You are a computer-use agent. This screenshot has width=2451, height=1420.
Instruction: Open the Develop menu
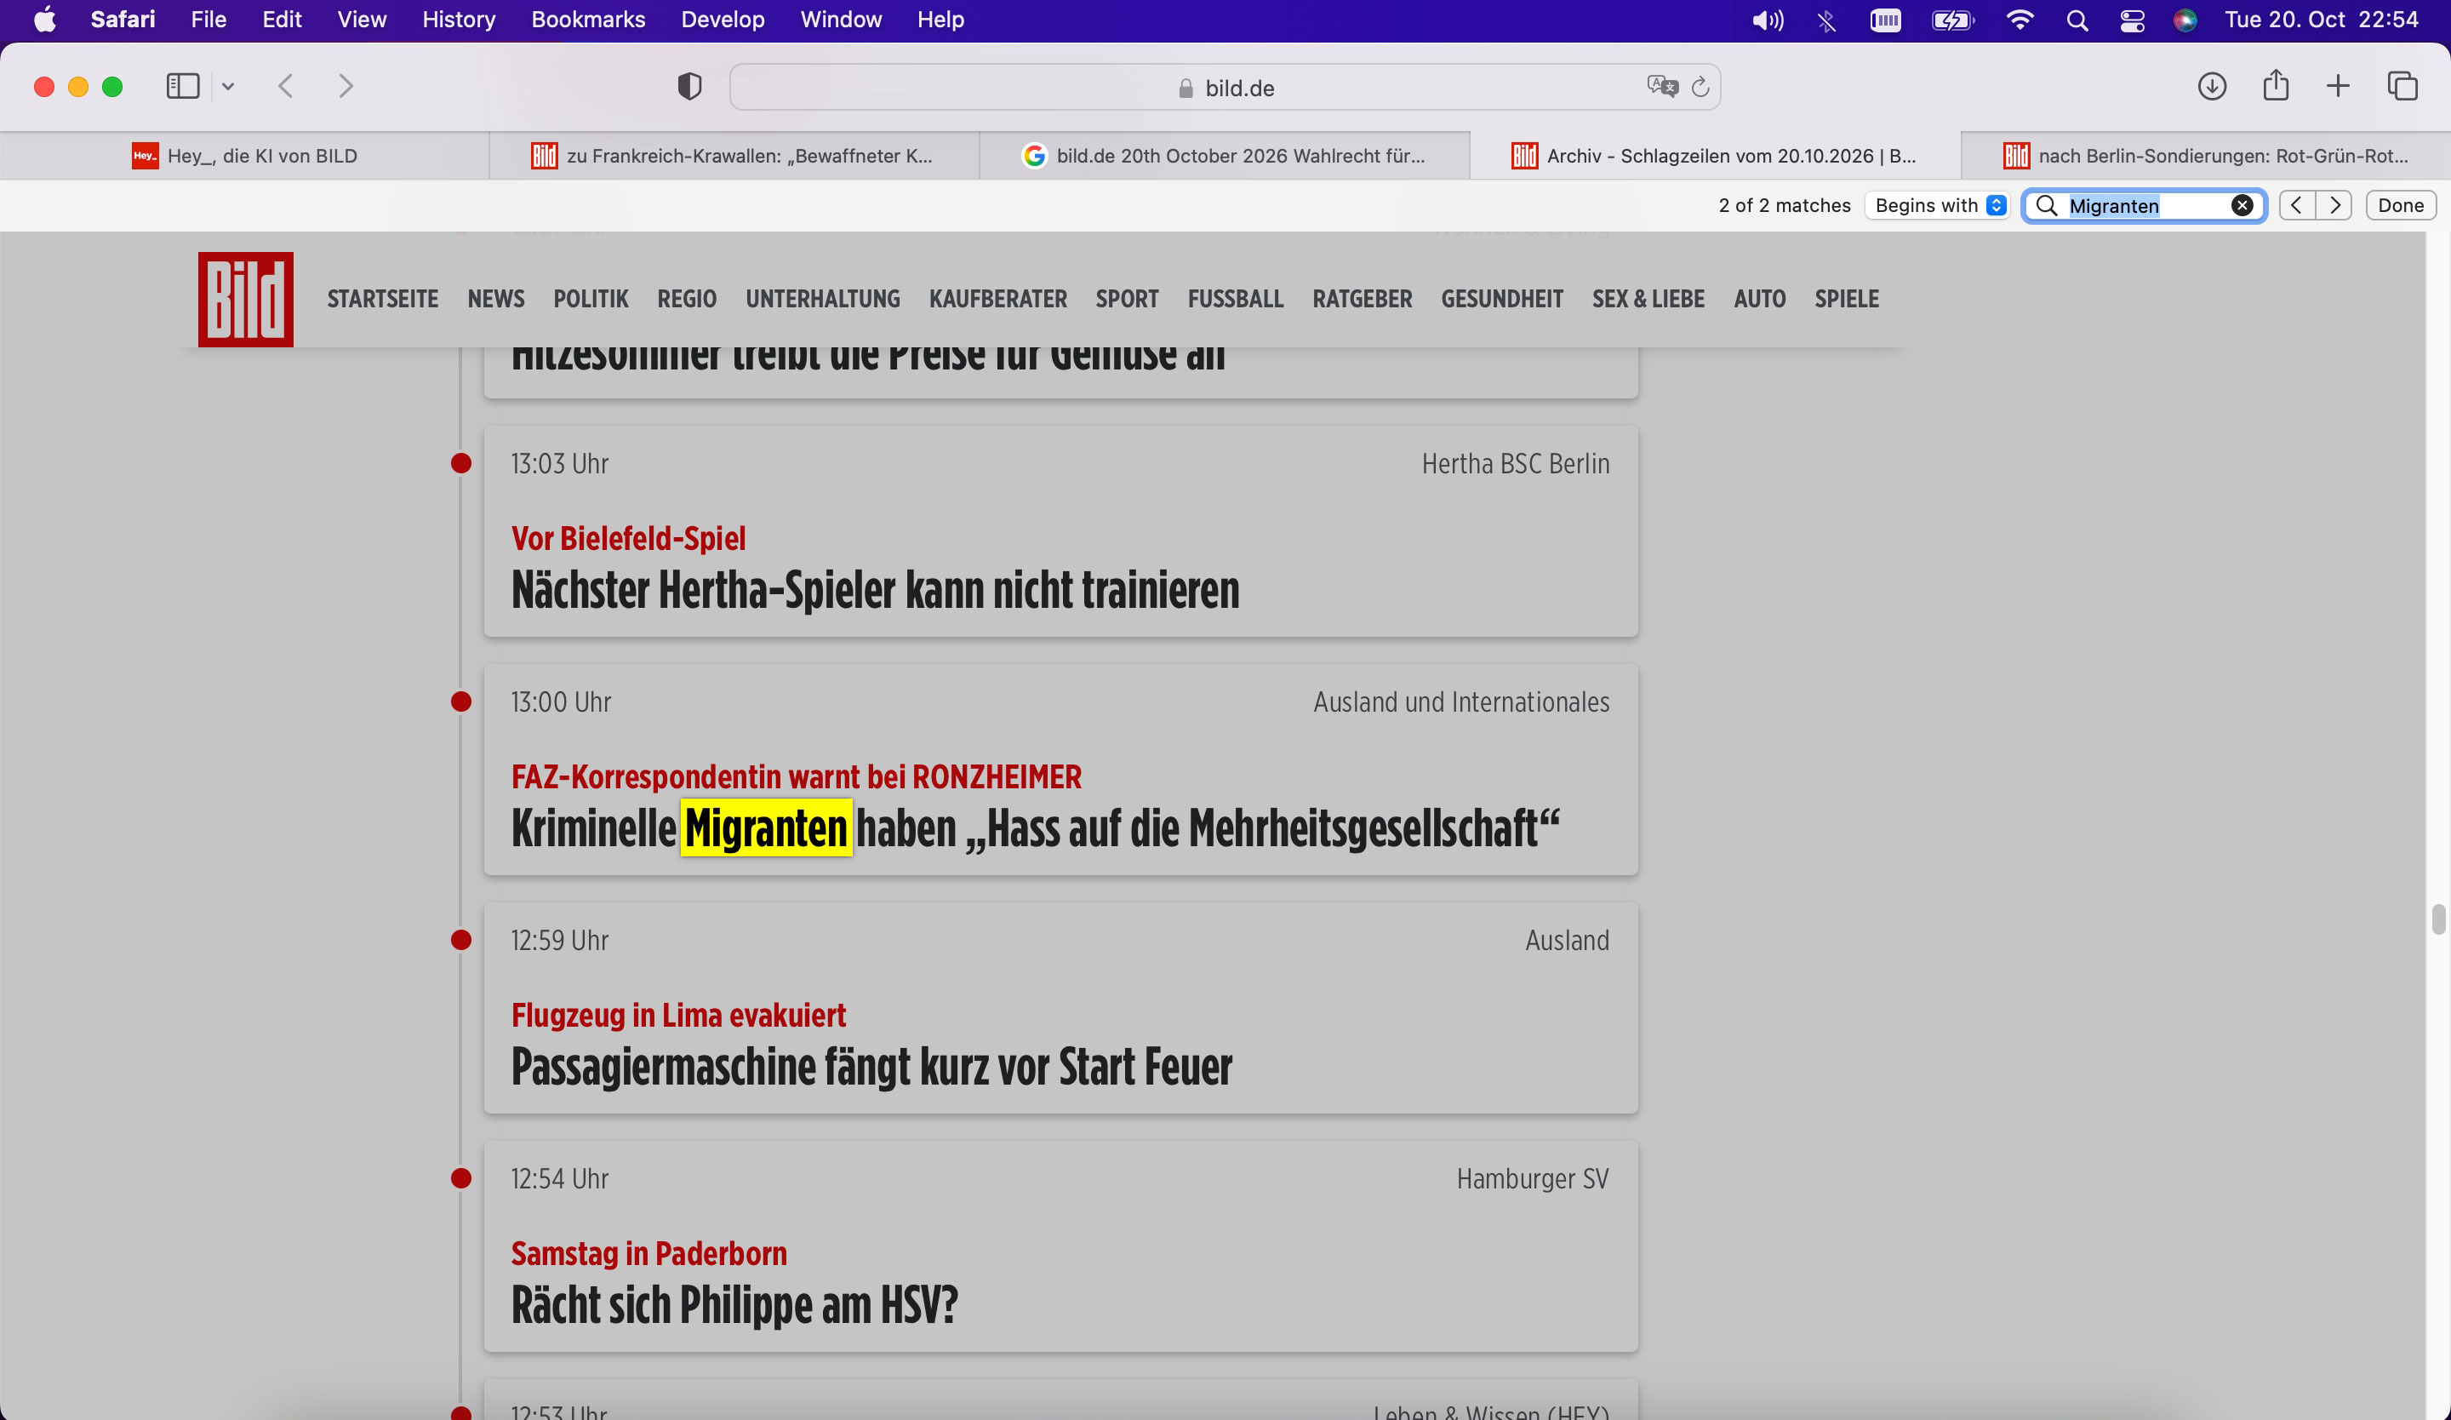coord(723,20)
